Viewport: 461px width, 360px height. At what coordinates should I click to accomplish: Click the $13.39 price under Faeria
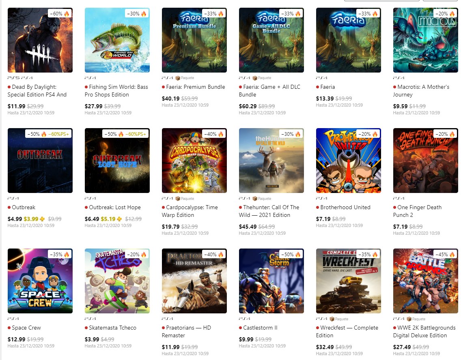click(x=324, y=99)
